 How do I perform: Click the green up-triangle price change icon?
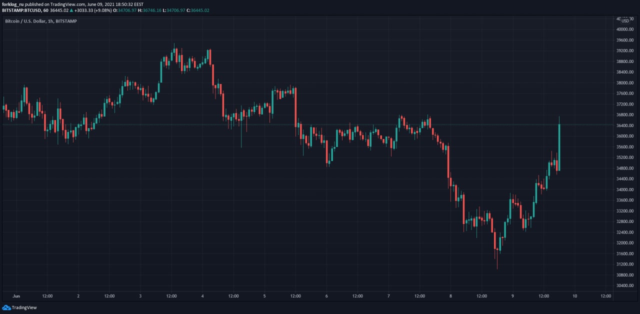(71, 10)
